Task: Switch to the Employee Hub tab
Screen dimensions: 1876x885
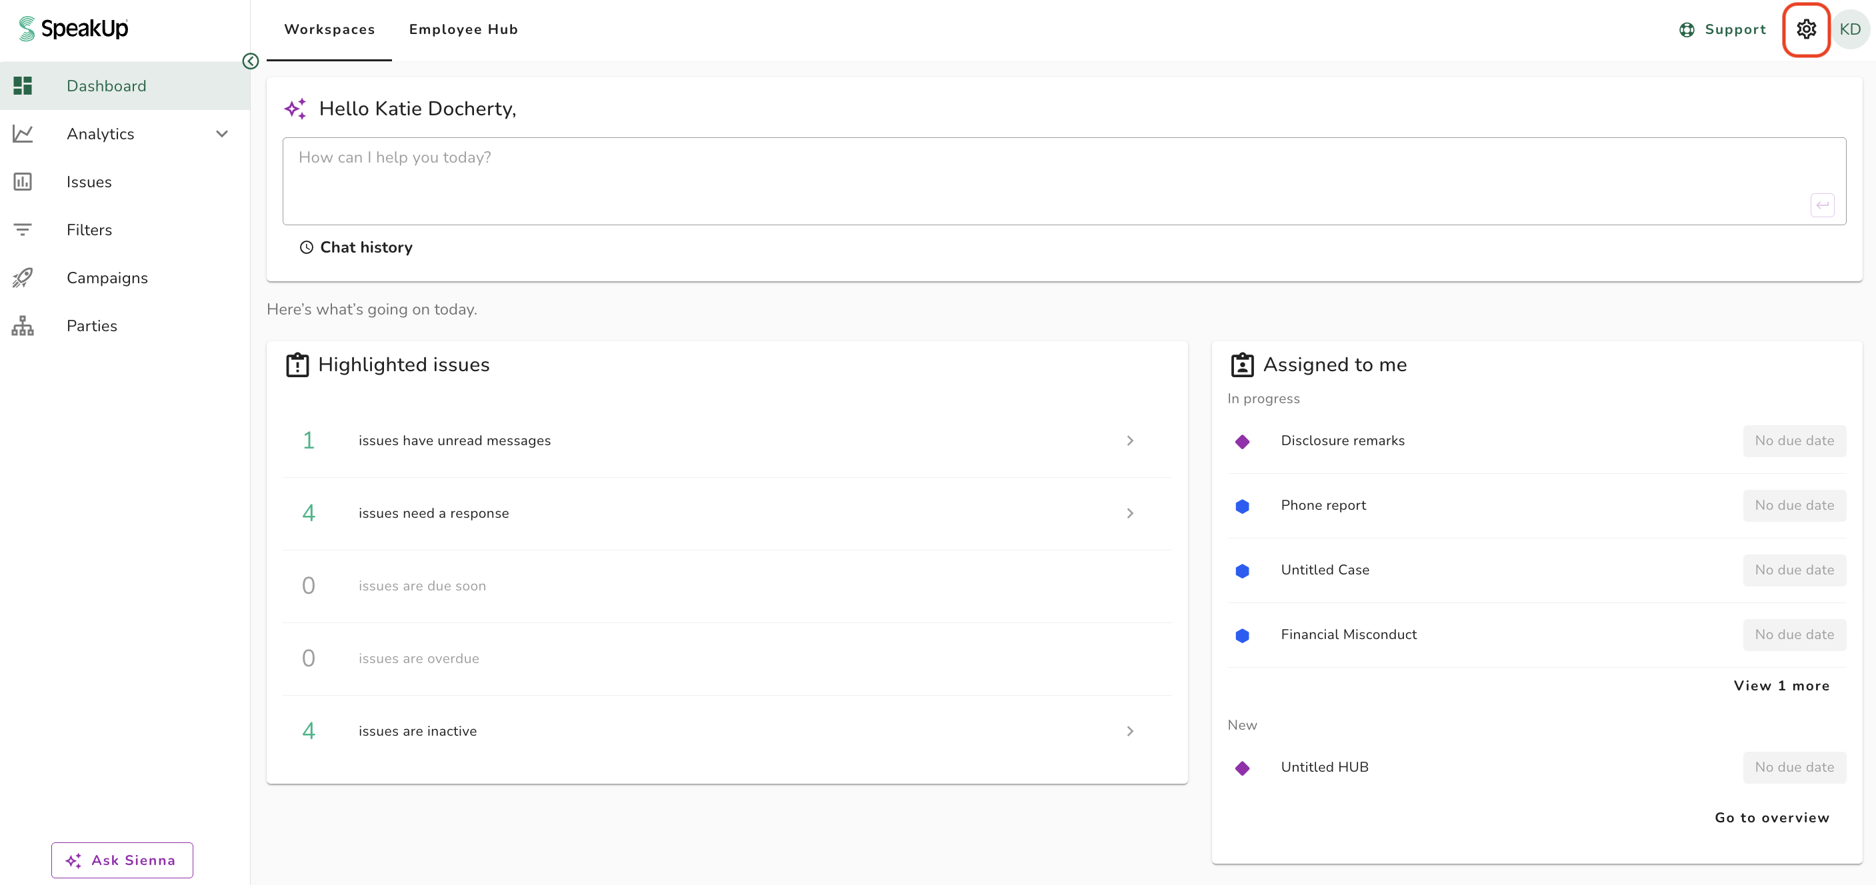Action: point(463,30)
